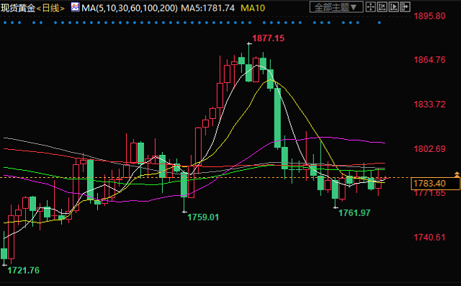Screen dimensions: 461x286
Task: Click the left arrow beside 日线
Action: tap(38, 8)
